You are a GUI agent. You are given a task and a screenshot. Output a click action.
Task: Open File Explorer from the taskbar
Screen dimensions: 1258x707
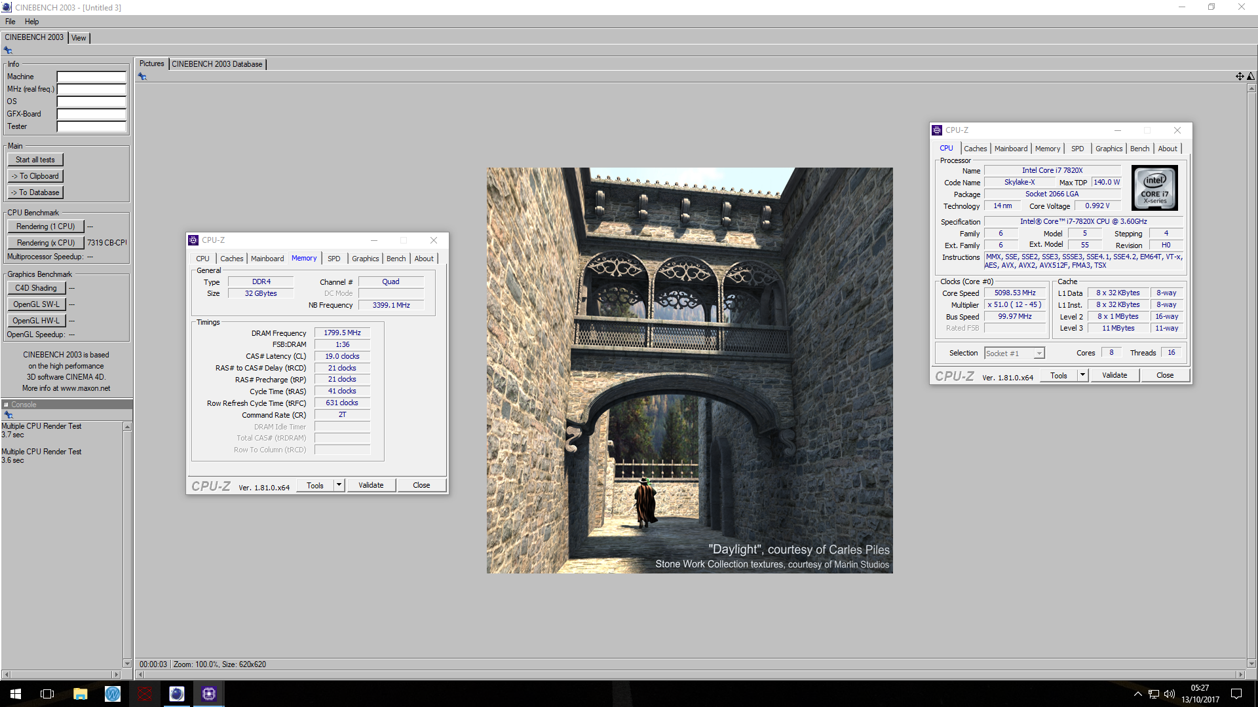pos(80,694)
